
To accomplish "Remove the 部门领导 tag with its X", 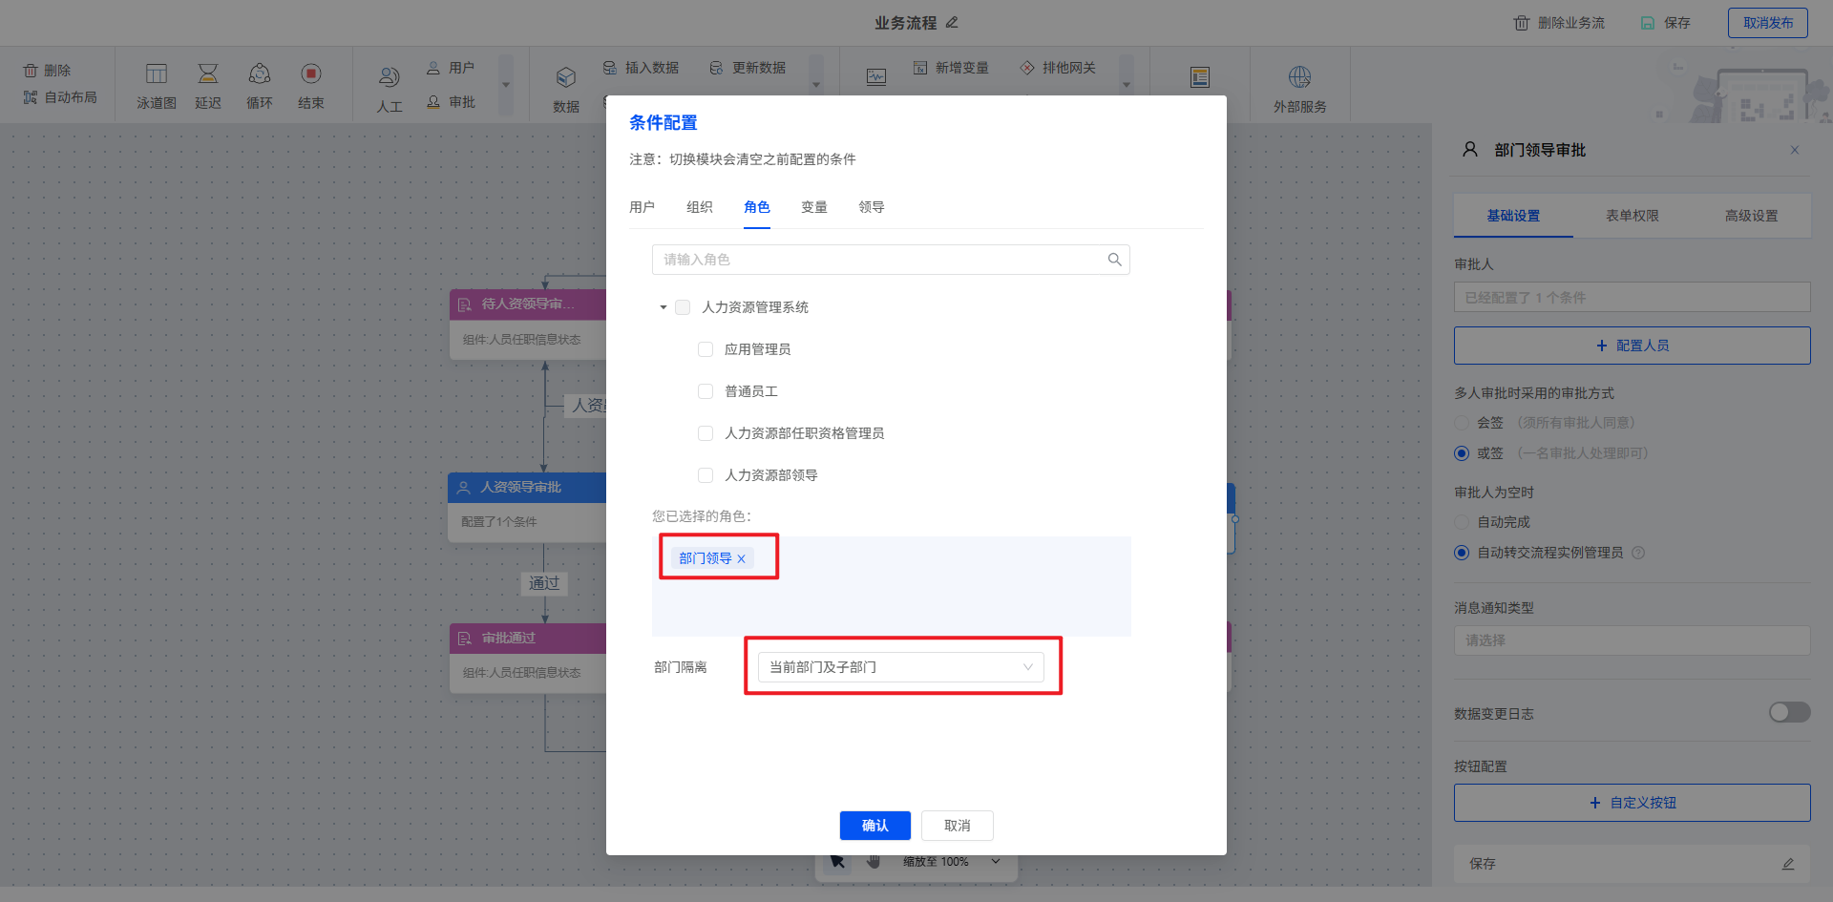I will [x=742, y=559].
